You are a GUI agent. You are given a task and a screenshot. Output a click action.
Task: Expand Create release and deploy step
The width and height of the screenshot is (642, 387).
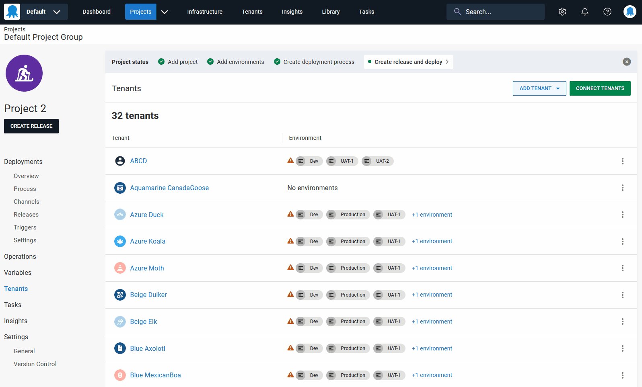coord(408,62)
